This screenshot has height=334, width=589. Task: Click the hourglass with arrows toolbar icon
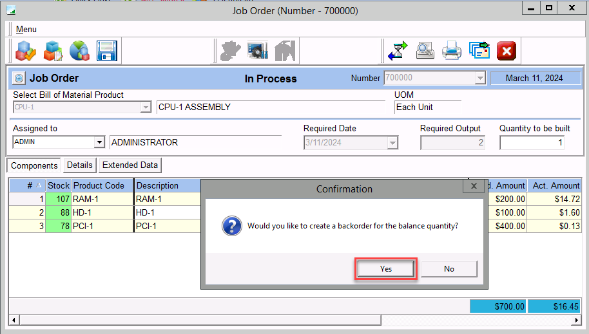click(x=398, y=50)
